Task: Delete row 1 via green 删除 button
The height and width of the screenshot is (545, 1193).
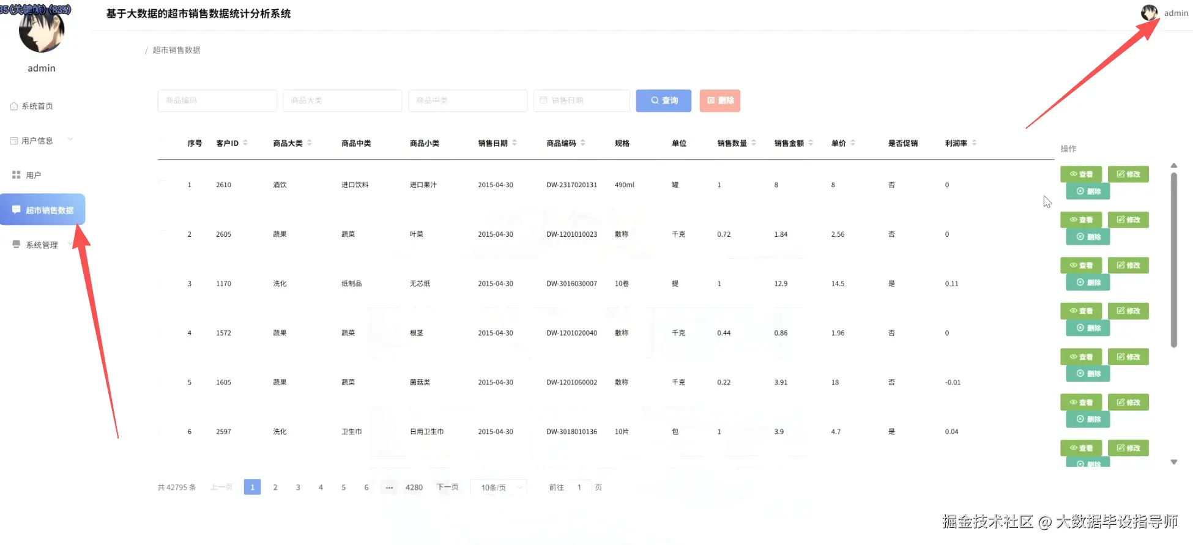Action: click(1088, 191)
